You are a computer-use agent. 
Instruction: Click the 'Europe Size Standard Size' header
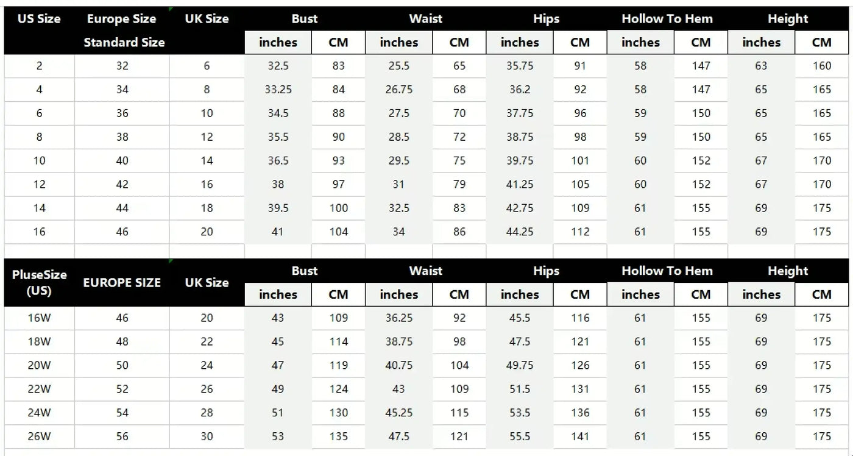124,30
